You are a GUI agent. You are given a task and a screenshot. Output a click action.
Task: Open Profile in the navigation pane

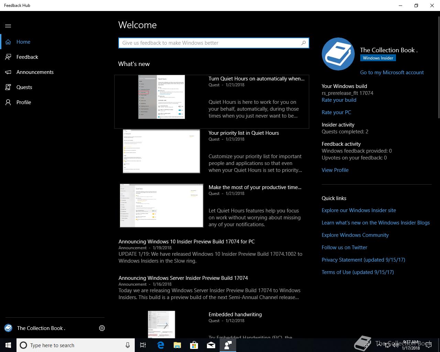point(24,102)
